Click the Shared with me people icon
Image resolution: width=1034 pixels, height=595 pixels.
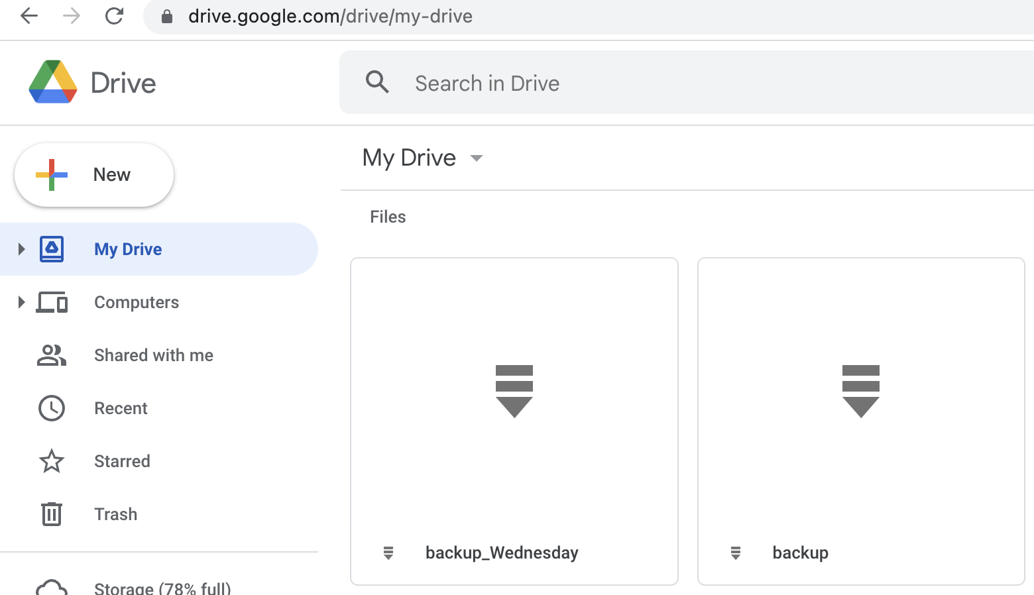pyautogui.click(x=52, y=355)
